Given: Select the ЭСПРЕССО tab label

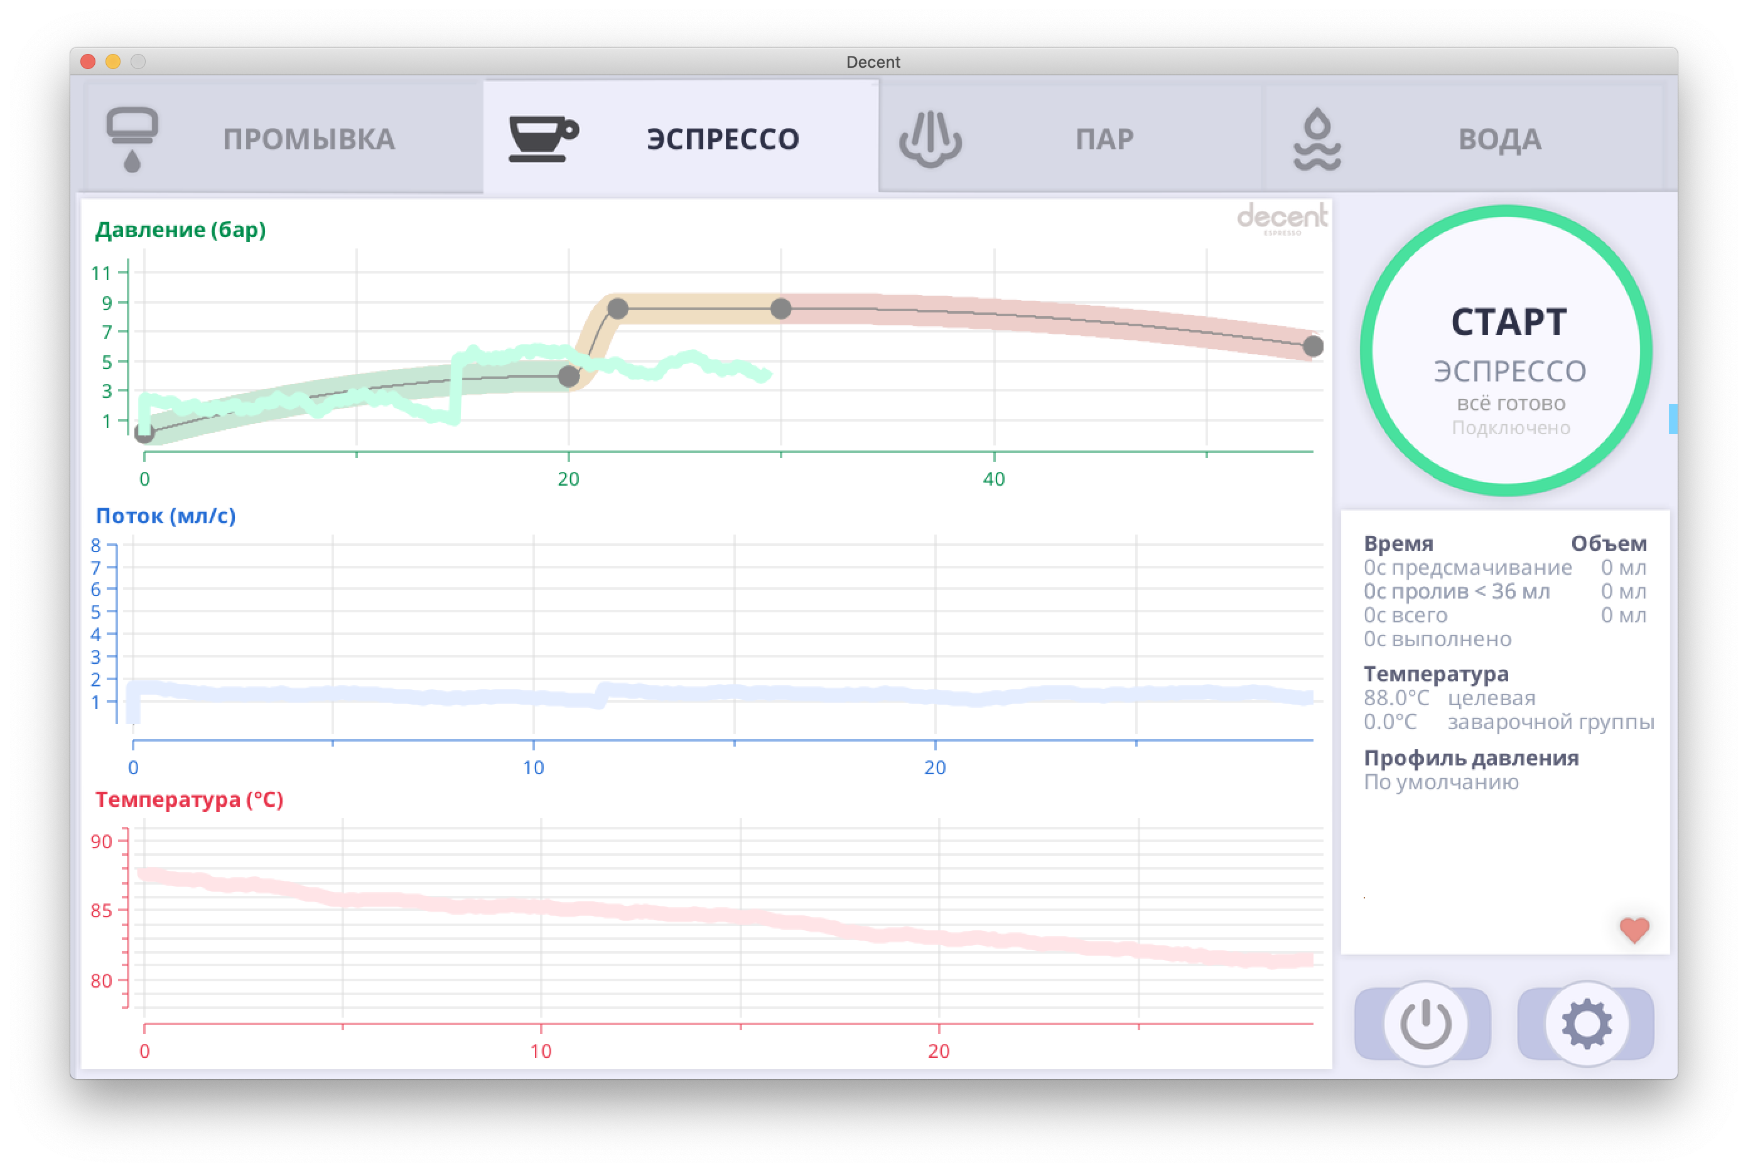Looking at the screenshot, I should pyautogui.click(x=723, y=140).
